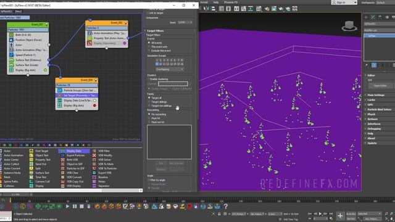Expand Main Settings rollout

[x=376, y=95]
